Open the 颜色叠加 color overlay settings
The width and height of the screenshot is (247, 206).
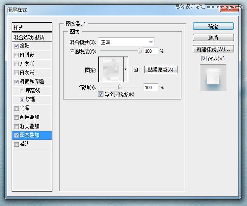30,117
